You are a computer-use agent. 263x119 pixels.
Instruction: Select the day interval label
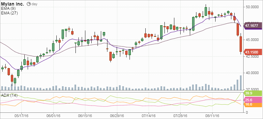[x=34, y=4]
